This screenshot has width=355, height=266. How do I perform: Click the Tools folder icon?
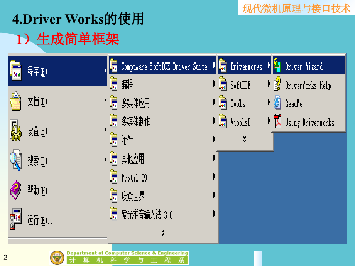(223, 103)
